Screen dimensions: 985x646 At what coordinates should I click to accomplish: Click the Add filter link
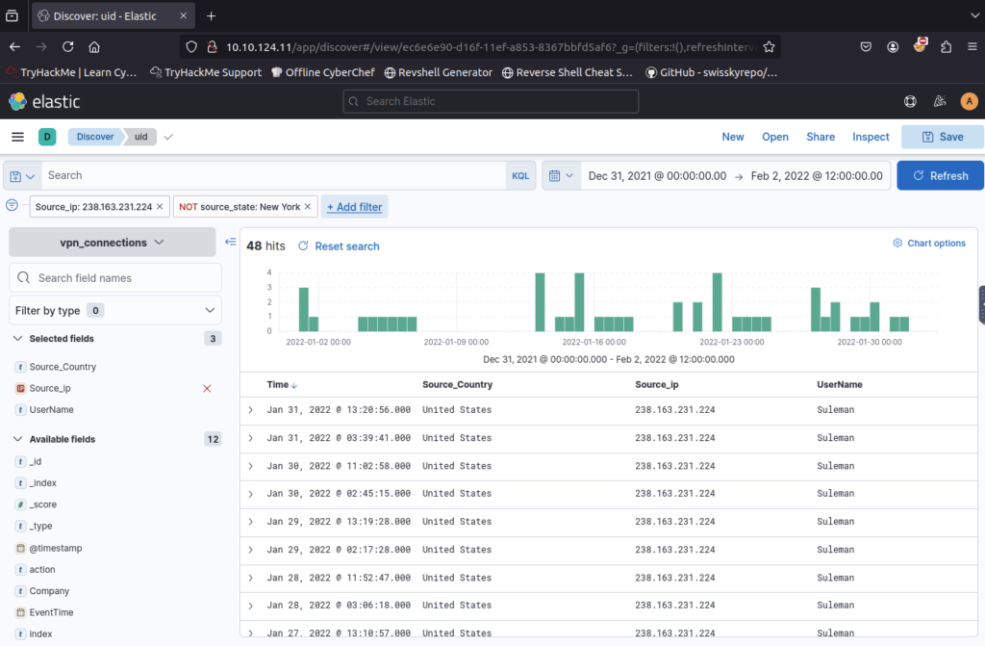[x=354, y=206]
